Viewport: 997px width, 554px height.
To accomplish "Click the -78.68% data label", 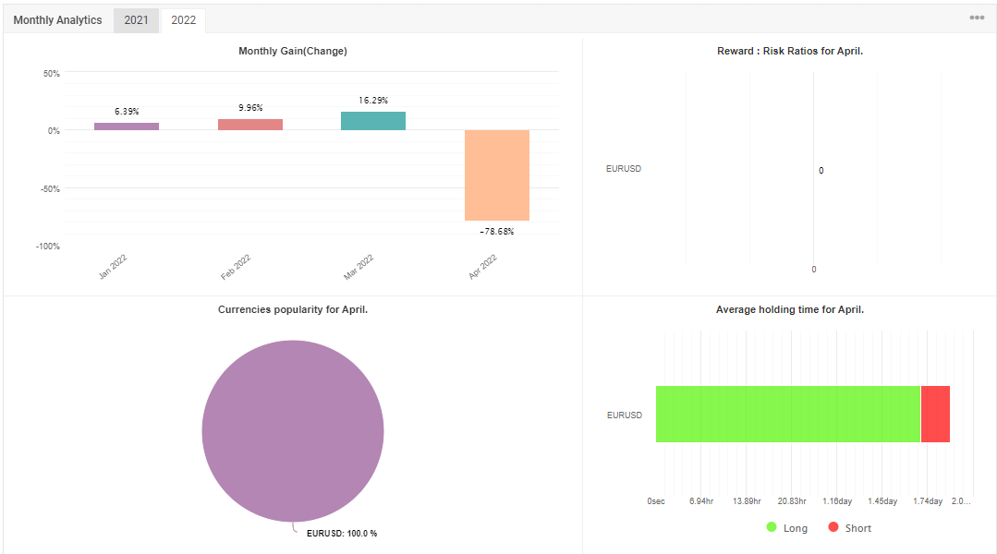I will point(496,231).
